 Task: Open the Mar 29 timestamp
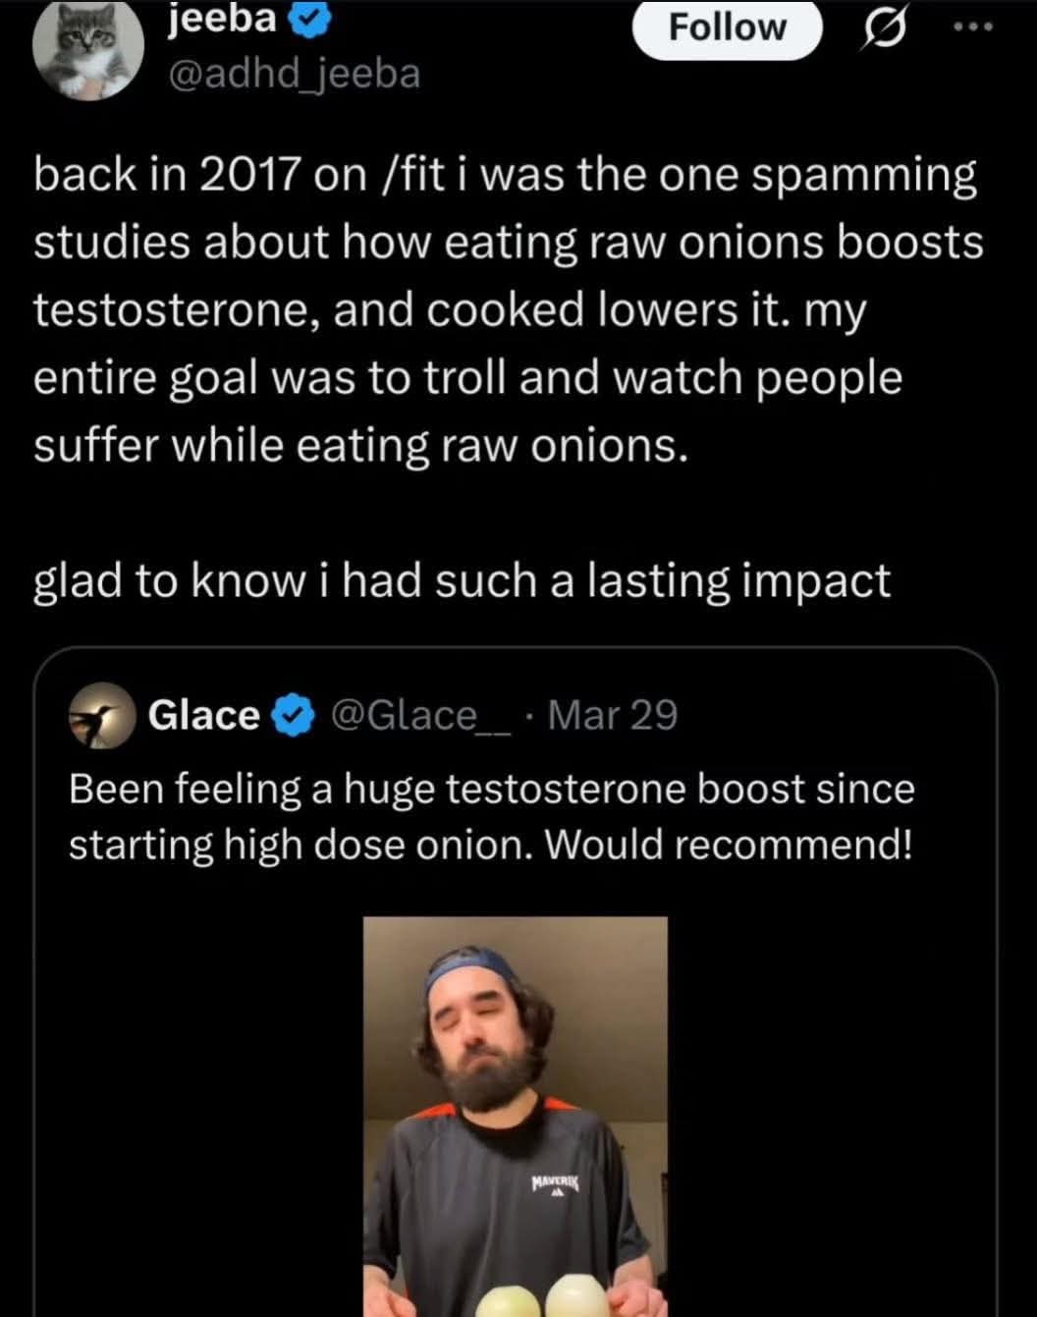pyautogui.click(x=613, y=716)
